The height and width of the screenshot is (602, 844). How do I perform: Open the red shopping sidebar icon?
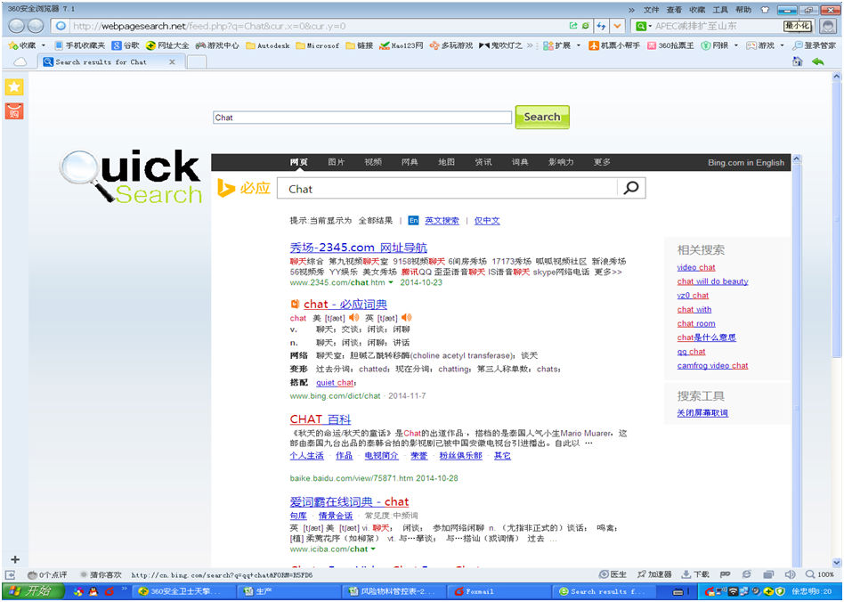click(x=14, y=111)
